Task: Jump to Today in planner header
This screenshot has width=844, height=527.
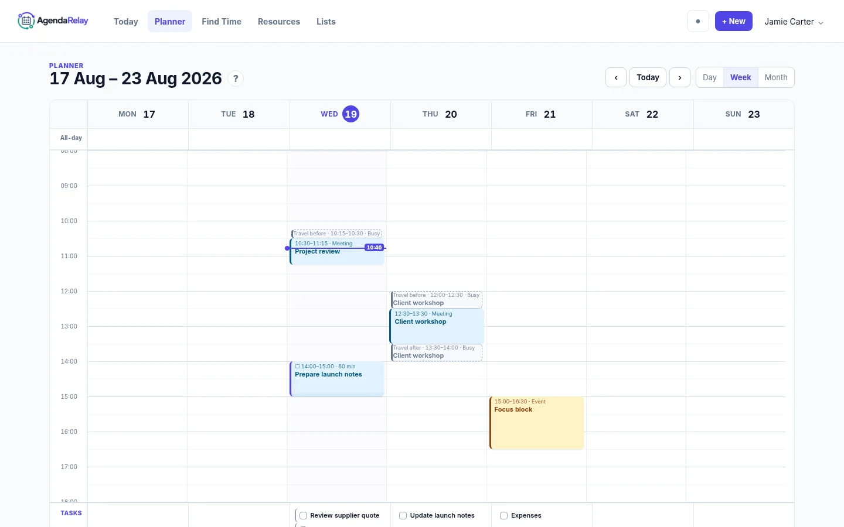Action: (648, 77)
